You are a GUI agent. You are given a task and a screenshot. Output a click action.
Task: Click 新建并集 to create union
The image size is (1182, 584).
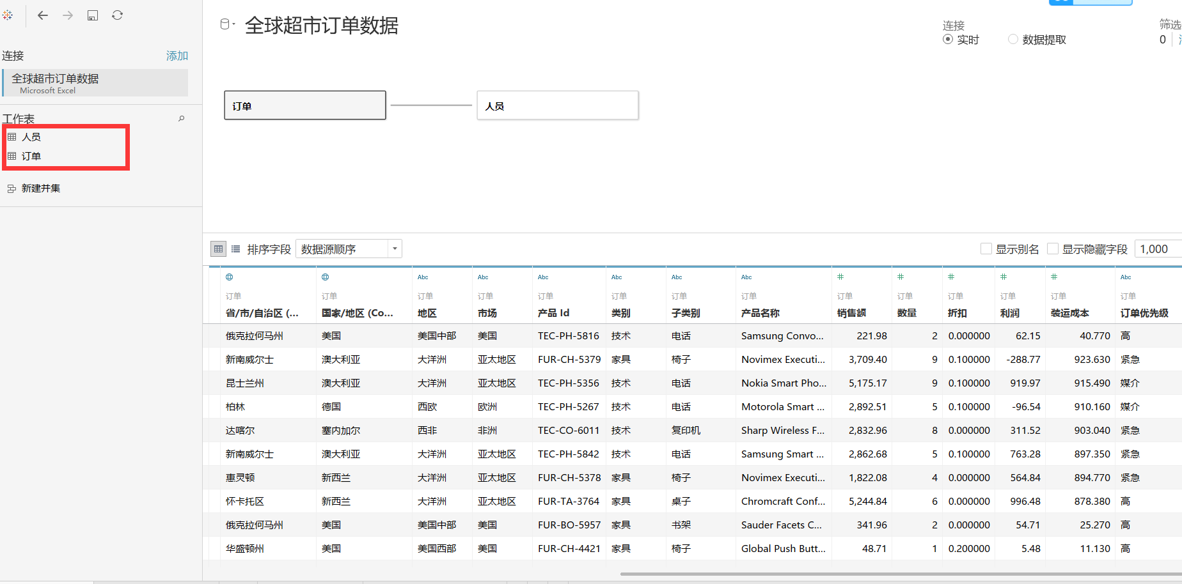41,188
